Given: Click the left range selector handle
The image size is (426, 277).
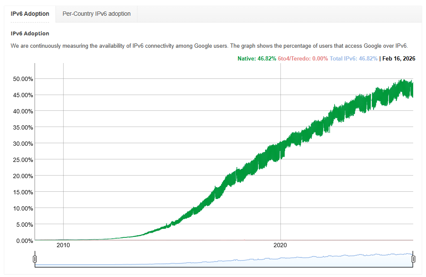Looking at the screenshot, I should click(x=35, y=259).
